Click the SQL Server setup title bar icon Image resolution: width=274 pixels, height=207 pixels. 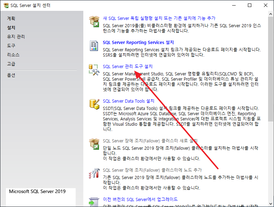pyautogui.click(x=6, y=6)
